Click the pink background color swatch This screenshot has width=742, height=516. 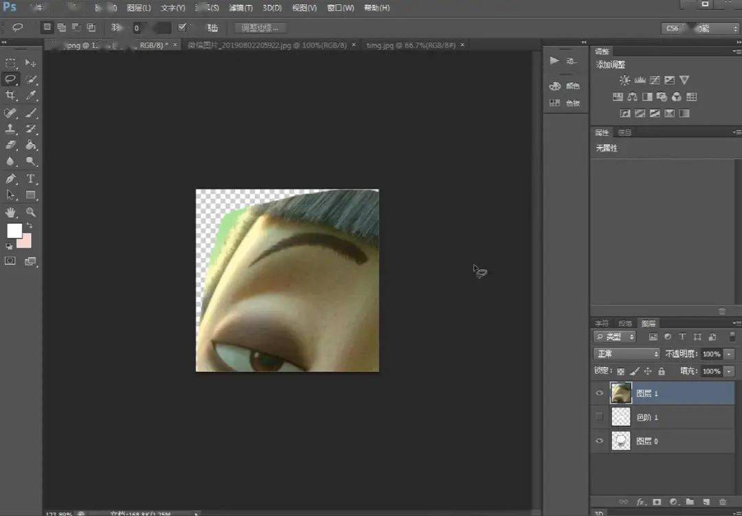[x=25, y=242]
